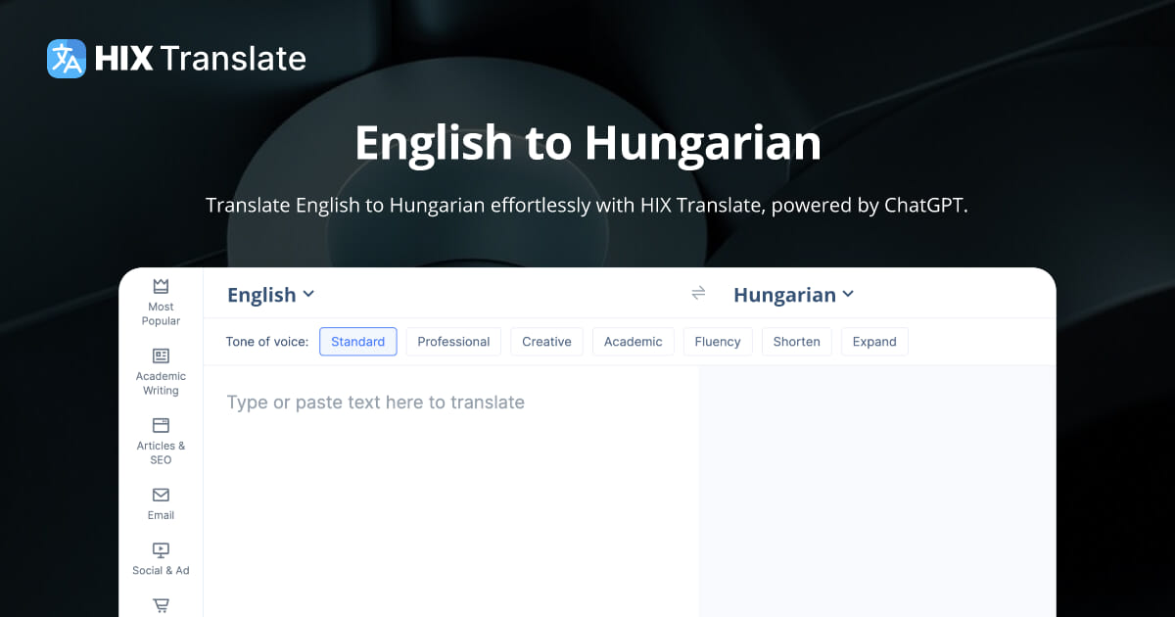Open the Academic Writing sidebar icon
Screen dimensions: 1175x617
point(160,356)
